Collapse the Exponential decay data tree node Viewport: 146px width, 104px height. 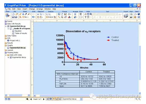pos(6,26)
